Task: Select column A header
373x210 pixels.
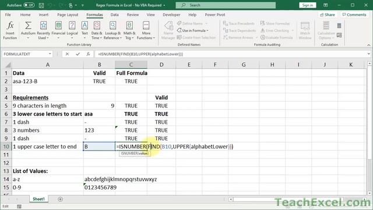Action: click(48, 65)
